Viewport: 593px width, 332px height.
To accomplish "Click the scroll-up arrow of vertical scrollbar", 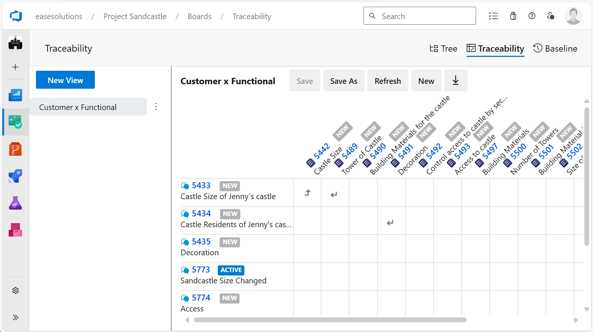I will (x=587, y=101).
